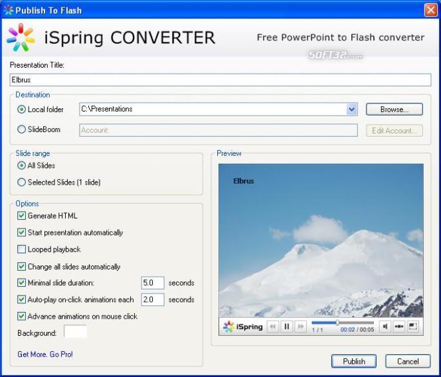Choose Selected Slides (1 slide) option

click(x=21, y=182)
